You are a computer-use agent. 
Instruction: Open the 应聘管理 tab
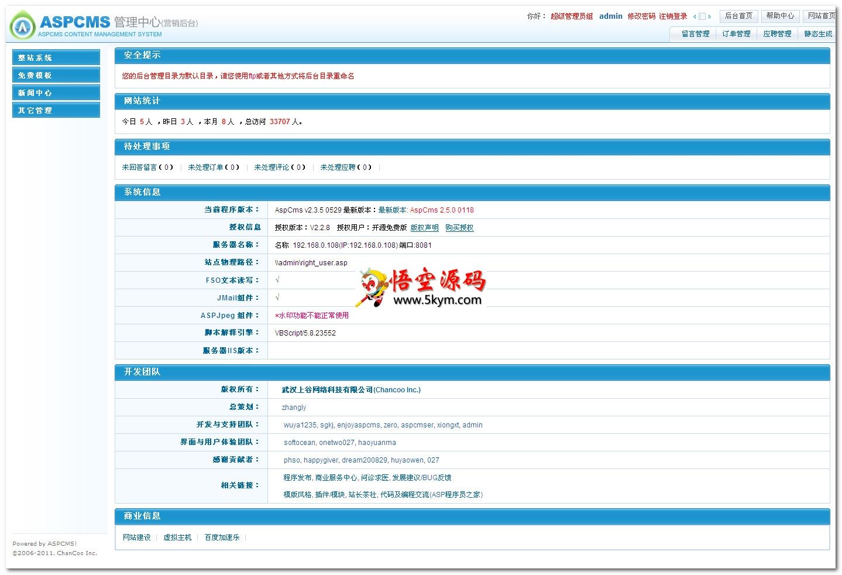[777, 34]
